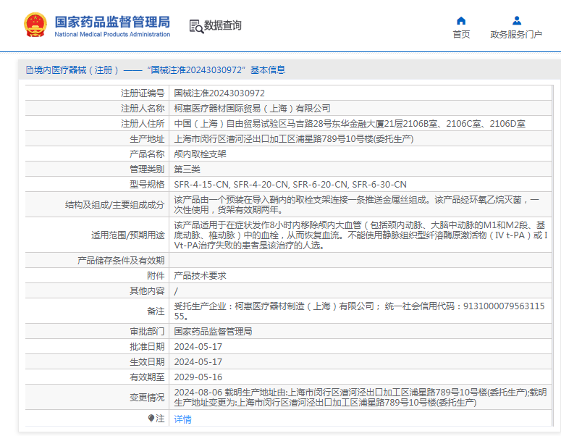This screenshot has width=561, height=436.
Task: Click 有效期至 label
Action: [147, 377]
